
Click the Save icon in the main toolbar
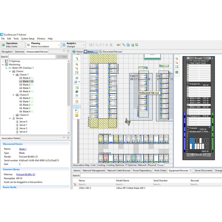(x=91, y=45)
